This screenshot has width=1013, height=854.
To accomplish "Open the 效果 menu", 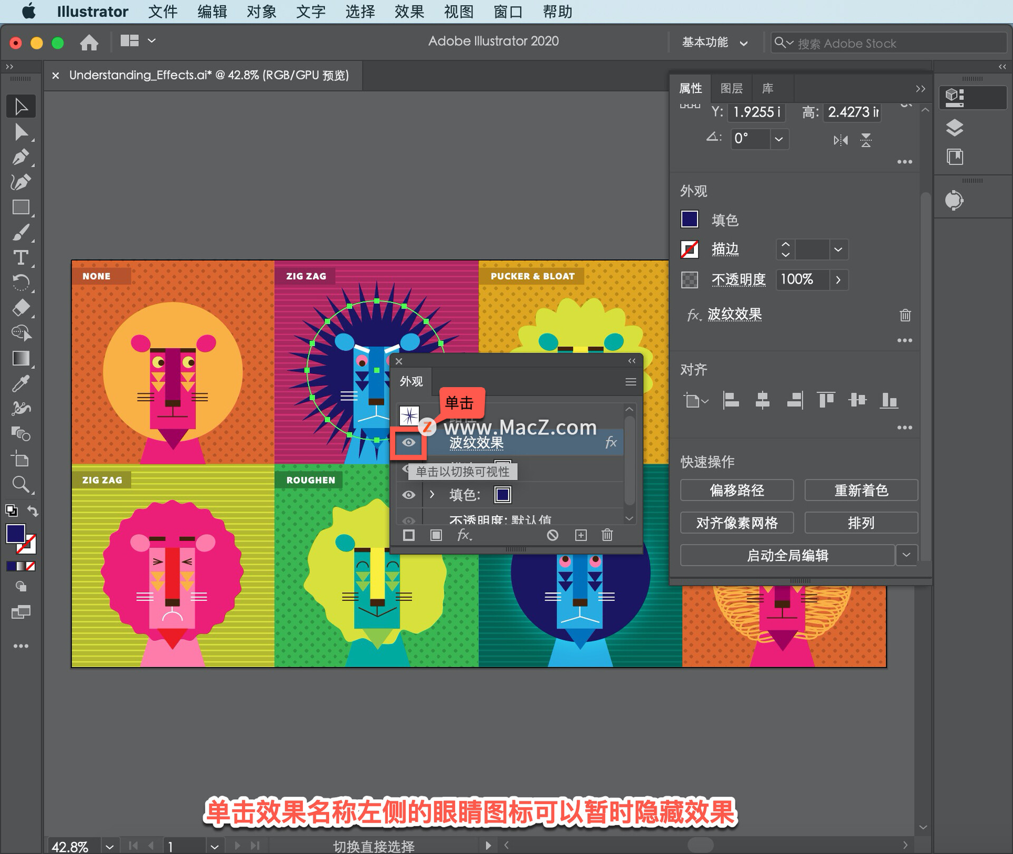I will click(x=409, y=12).
